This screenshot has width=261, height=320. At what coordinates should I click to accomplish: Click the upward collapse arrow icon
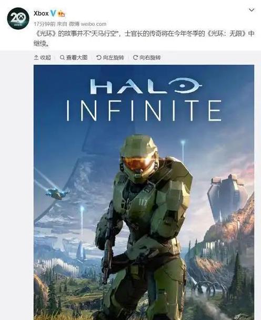(36, 57)
